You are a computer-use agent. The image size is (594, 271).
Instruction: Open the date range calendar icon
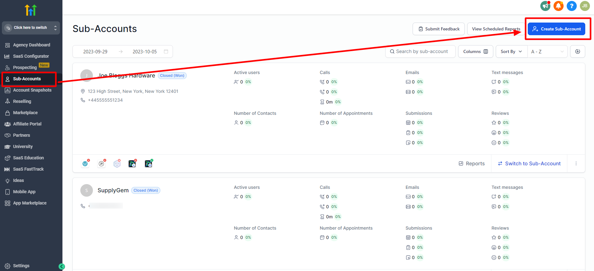pos(166,51)
